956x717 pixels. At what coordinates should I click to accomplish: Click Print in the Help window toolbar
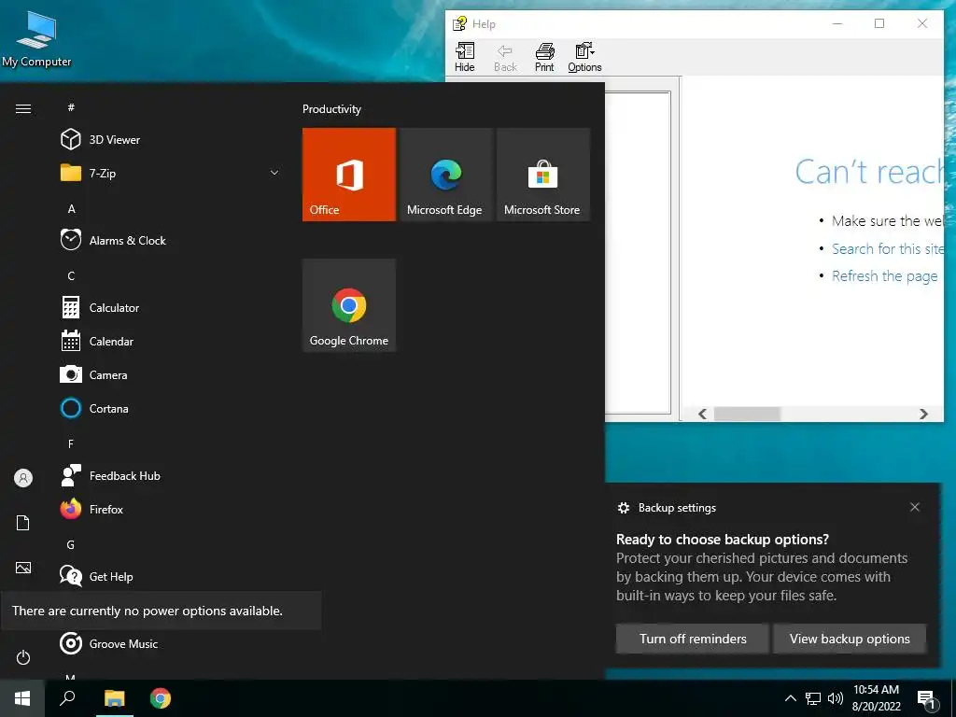(x=544, y=57)
